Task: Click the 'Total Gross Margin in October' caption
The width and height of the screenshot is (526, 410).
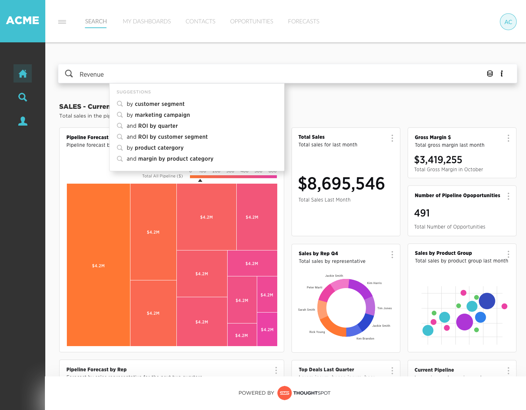Action: [x=449, y=169]
